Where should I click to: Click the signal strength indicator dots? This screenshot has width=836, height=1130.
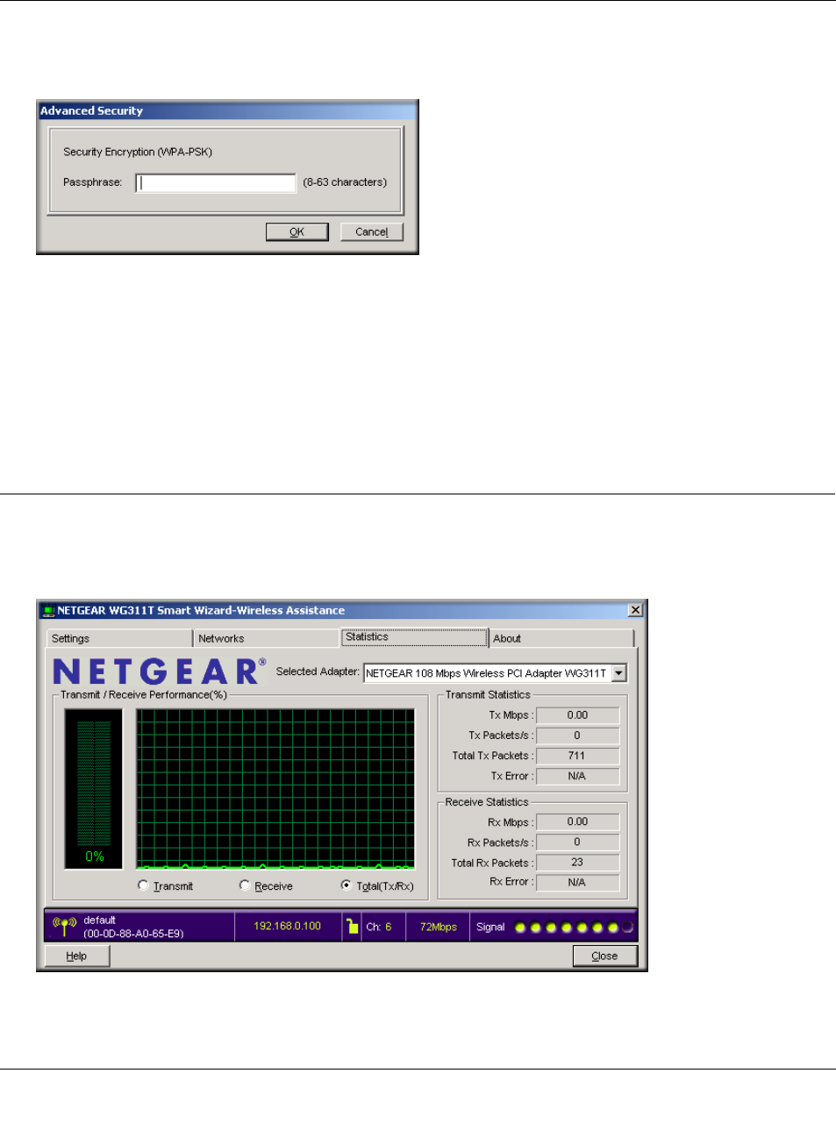[575, 927]
